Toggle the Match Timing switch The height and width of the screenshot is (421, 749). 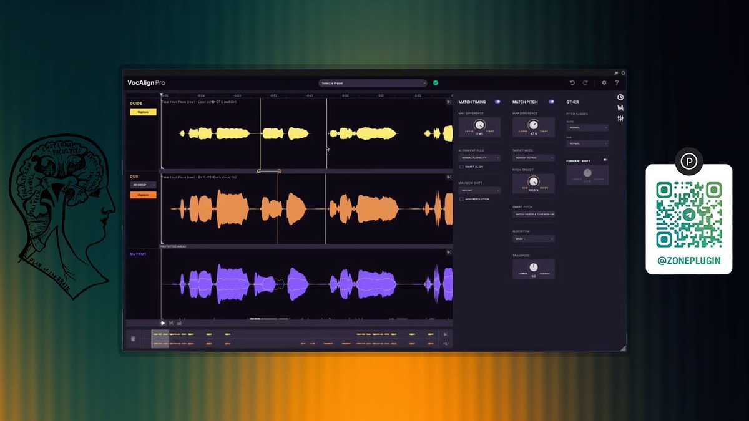pos(497,102)
